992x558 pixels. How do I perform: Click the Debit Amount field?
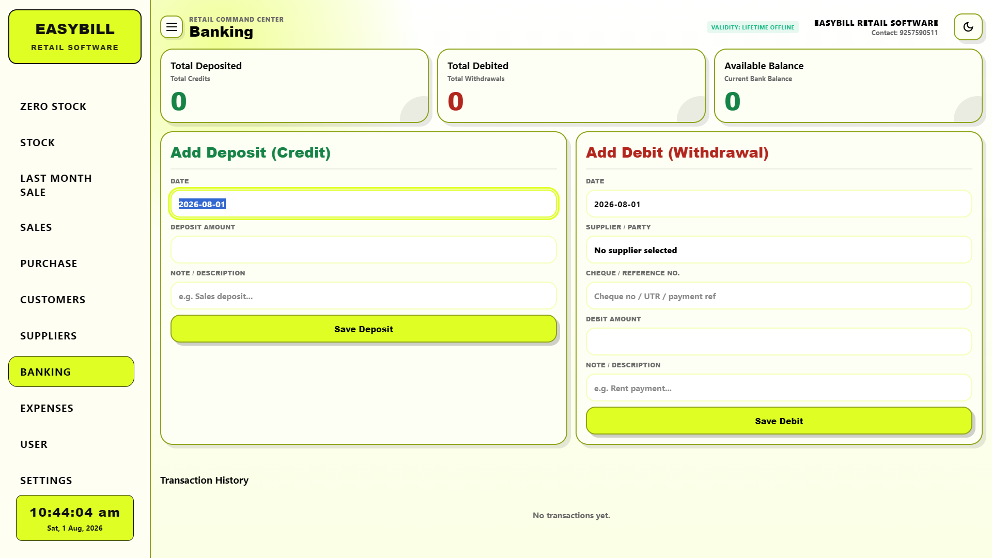pyautogui.click(x=779, y=342)
